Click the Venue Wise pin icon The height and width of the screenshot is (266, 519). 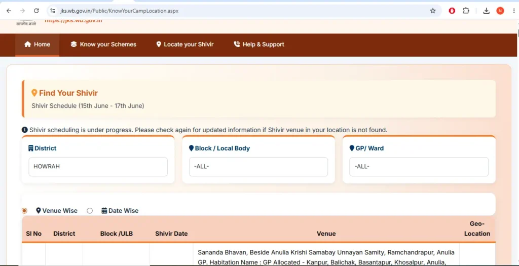tap(39, 210)
